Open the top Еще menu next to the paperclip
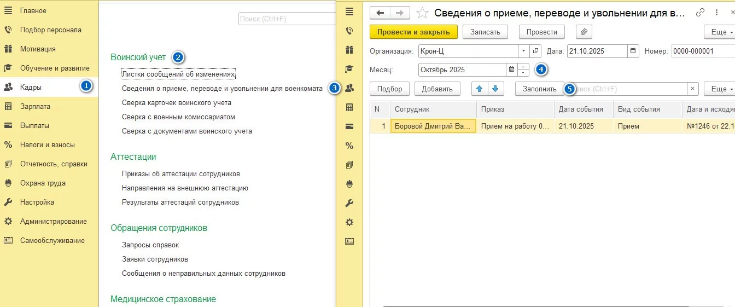 (719, 32)
